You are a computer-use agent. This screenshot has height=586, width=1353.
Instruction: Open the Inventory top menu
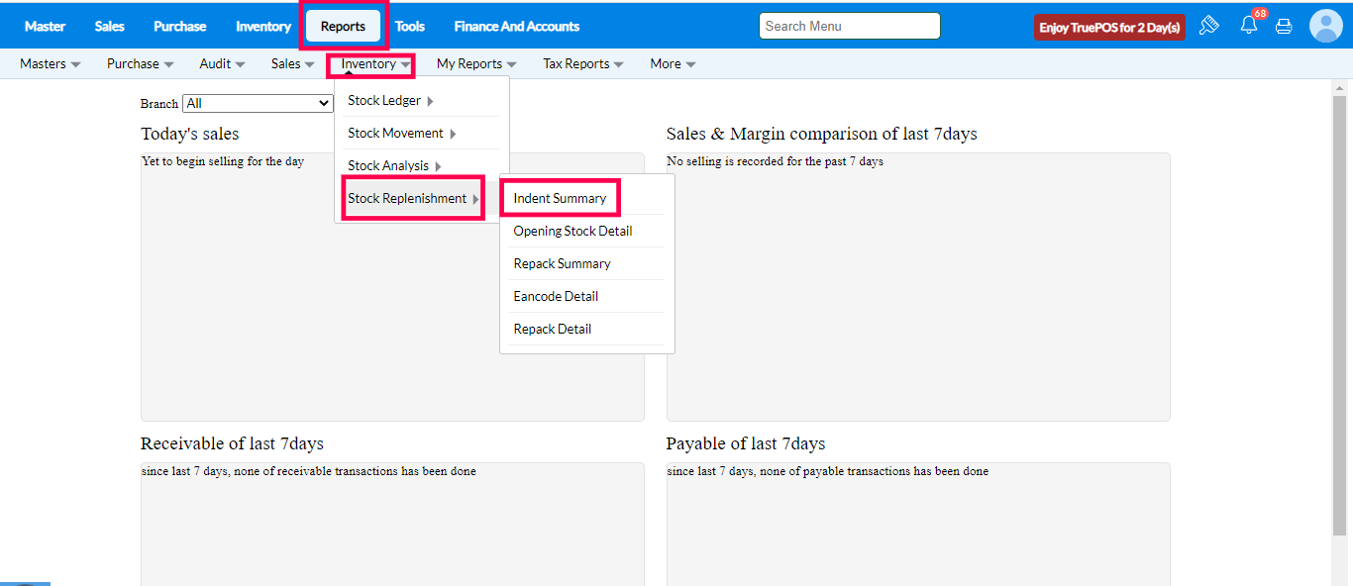263,27
